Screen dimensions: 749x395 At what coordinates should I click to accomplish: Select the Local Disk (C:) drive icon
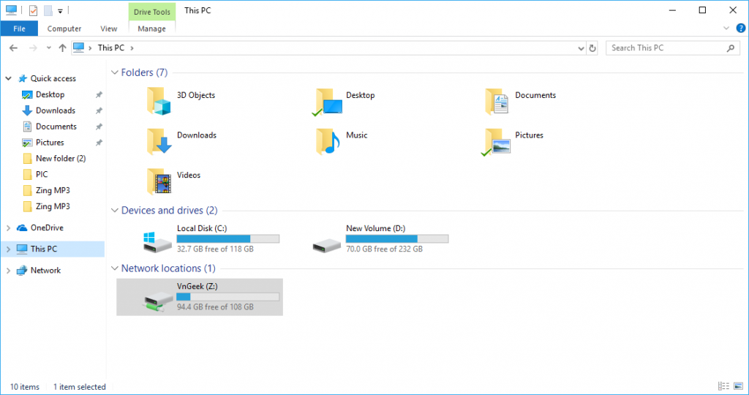point(157,242)
